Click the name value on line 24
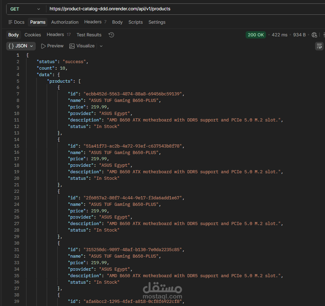 [x=124, y=204]
